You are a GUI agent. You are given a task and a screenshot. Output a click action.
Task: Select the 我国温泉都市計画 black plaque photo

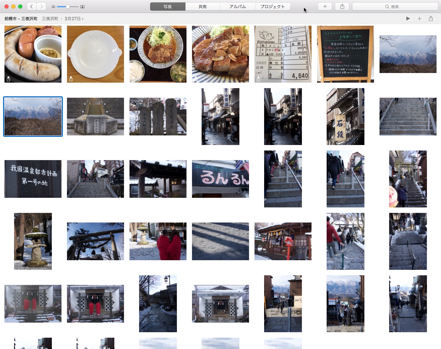click(x=33, y=179)
